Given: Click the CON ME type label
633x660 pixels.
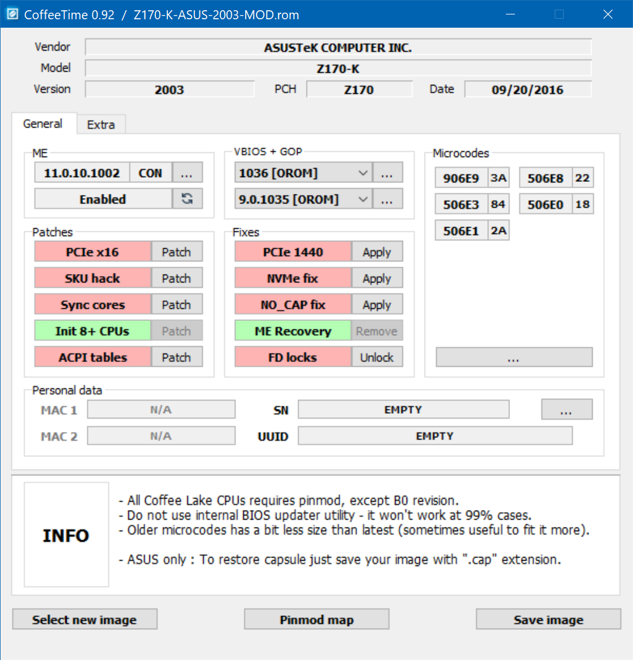Looking at the screenshot, I should 151,173.
